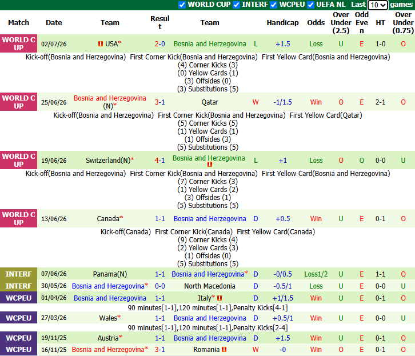Viewport: 415px width, 356px height.
Task: Toggle the UEFA NL filter checkbox
Action: click(310, 5)
